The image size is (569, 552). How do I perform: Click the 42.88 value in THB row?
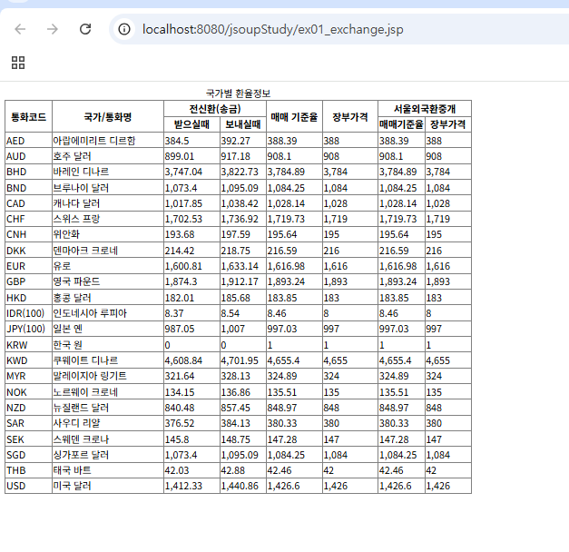coord(233,470)
